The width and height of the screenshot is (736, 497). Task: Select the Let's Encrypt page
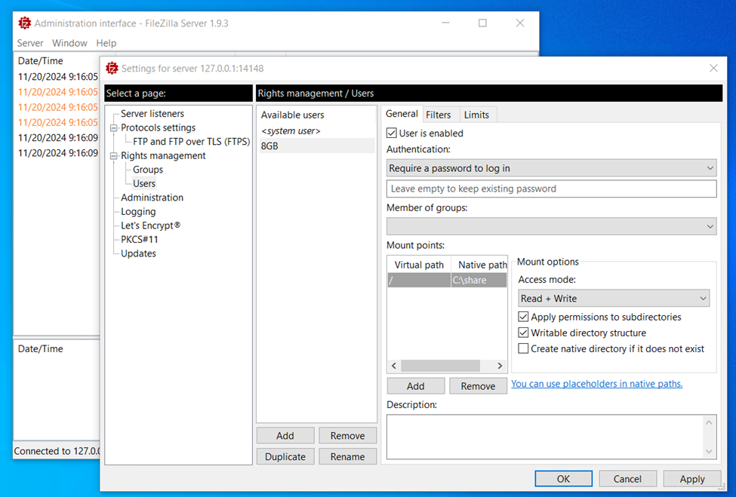coord(150,225)
